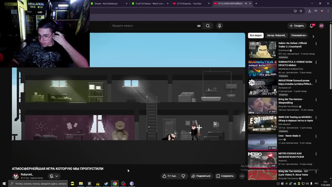The image size is (332, 187).
Task: Close the P_dri114 Stream tab
Action: (168, 4)
